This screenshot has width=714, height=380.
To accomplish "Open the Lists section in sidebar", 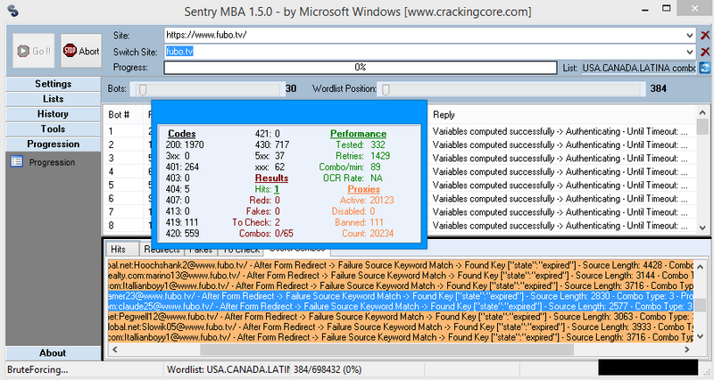I will [53, 99].
